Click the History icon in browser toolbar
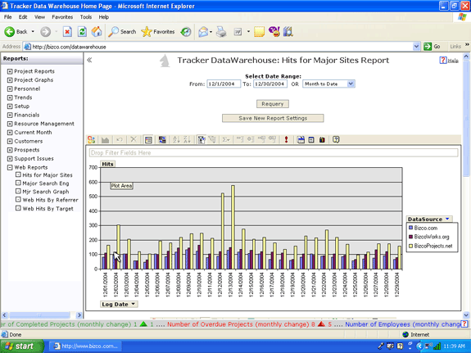The height and width of the screenshot is (353, 471). point(186,32)
